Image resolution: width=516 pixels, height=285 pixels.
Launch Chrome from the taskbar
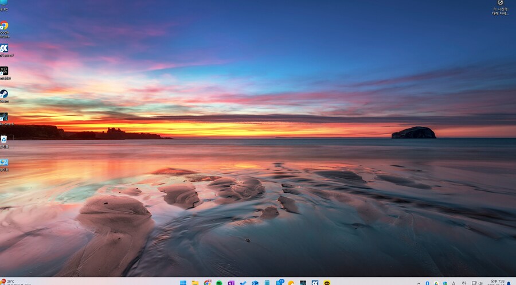(x=208, y=283)
